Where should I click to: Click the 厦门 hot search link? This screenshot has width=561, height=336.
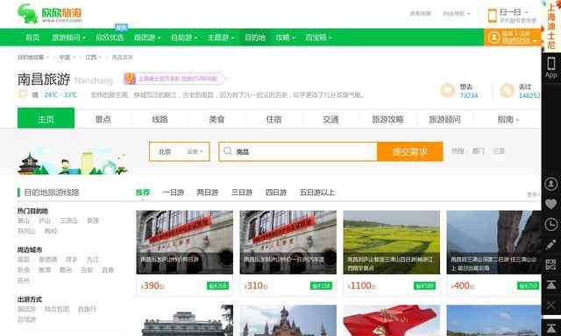click(478, 151)
